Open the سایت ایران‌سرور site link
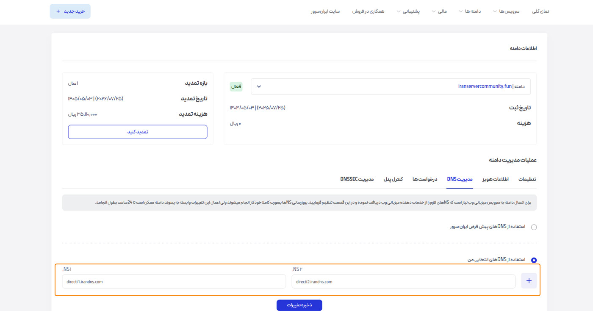593x311 pixels. click(x=325, y=11)
